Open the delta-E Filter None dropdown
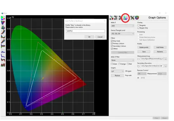The image size is (174, 121). 123,60
